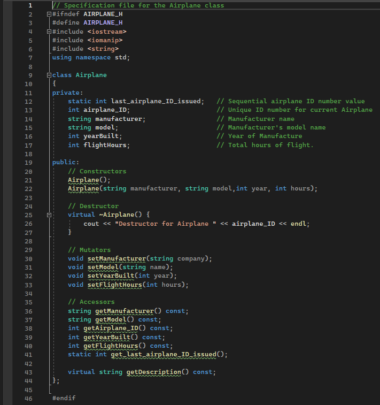Click the '// Mutators' comment
Viewport: 380px width, 405px height.
point(89,250)
